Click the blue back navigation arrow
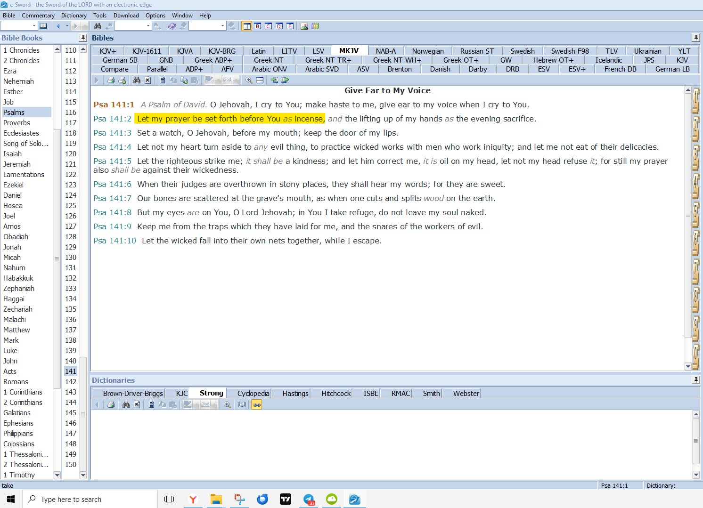703x508 pixels. coord(58,26)
